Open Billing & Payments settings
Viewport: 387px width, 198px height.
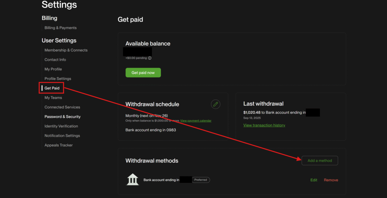[60, 28]
